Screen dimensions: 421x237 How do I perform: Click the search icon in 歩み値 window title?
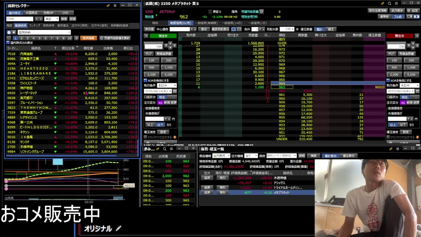click(164, 149)
